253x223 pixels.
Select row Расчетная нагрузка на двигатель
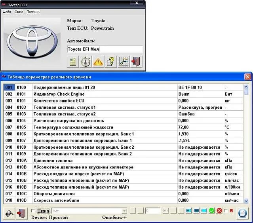[x=123, y=121]
